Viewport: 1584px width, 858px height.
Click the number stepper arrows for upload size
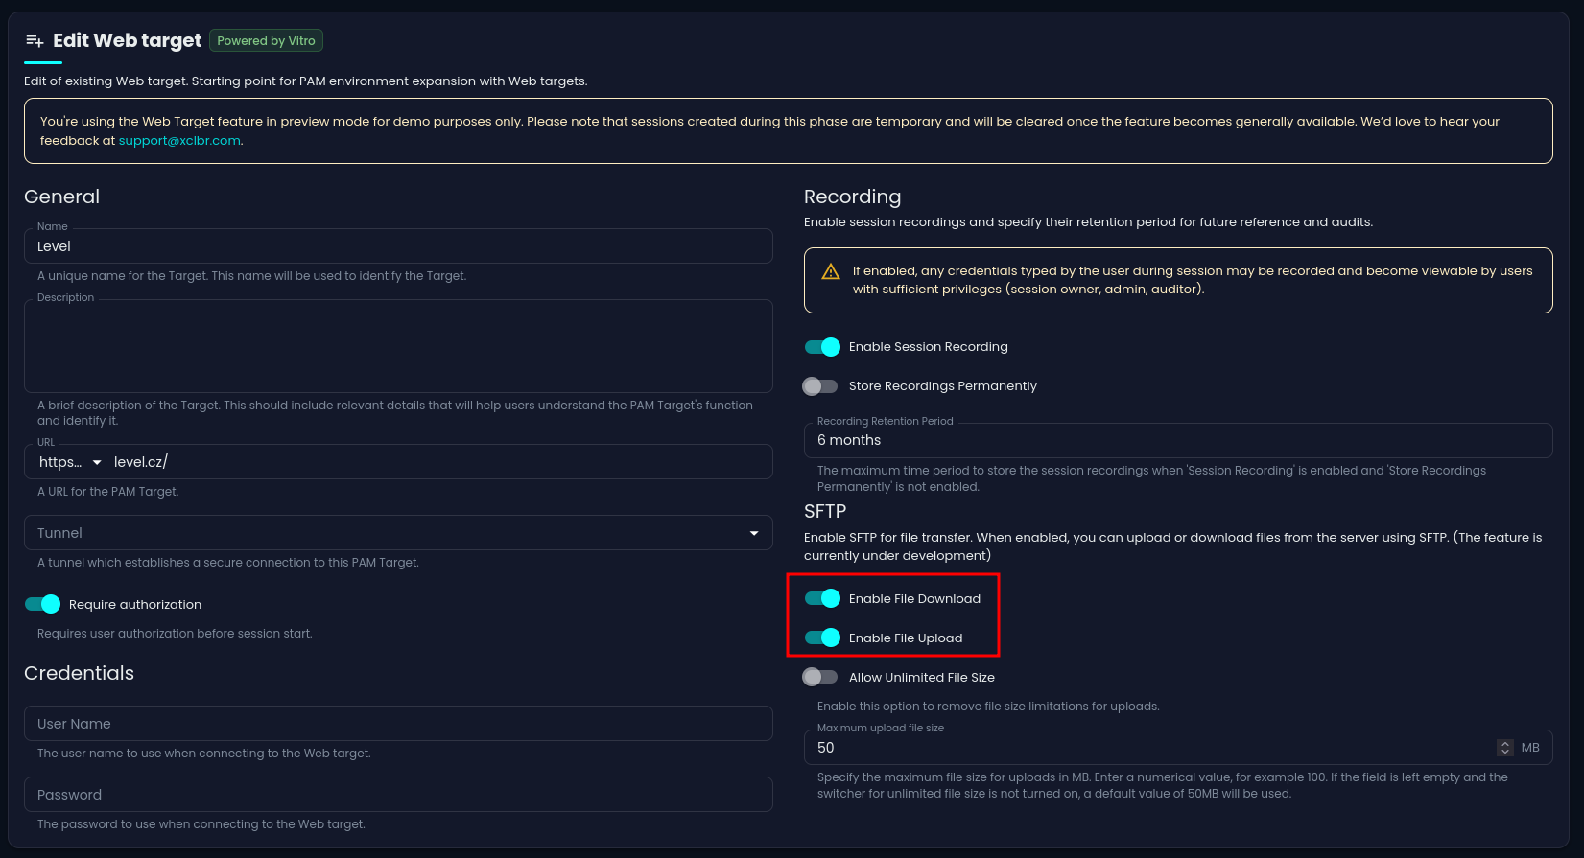[x=1504, y=748]
